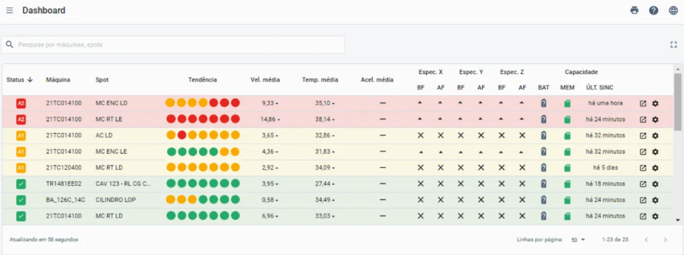
Task: Sort by Máquina column header
Action: tap(58, 79)
